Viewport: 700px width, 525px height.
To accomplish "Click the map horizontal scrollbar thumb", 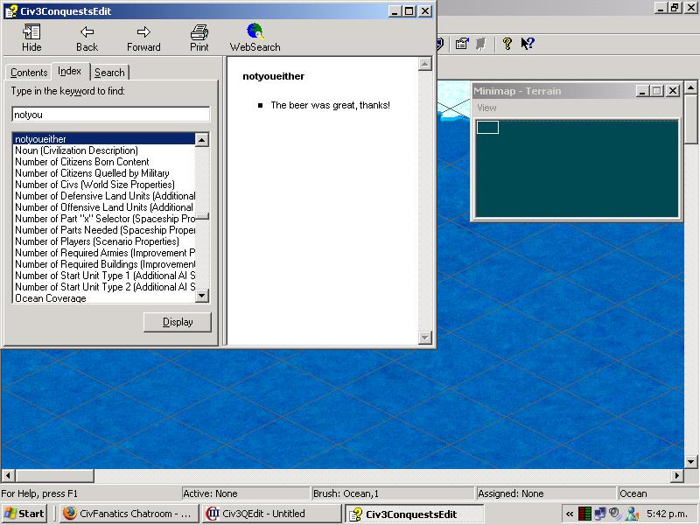I will coord(54,475).
